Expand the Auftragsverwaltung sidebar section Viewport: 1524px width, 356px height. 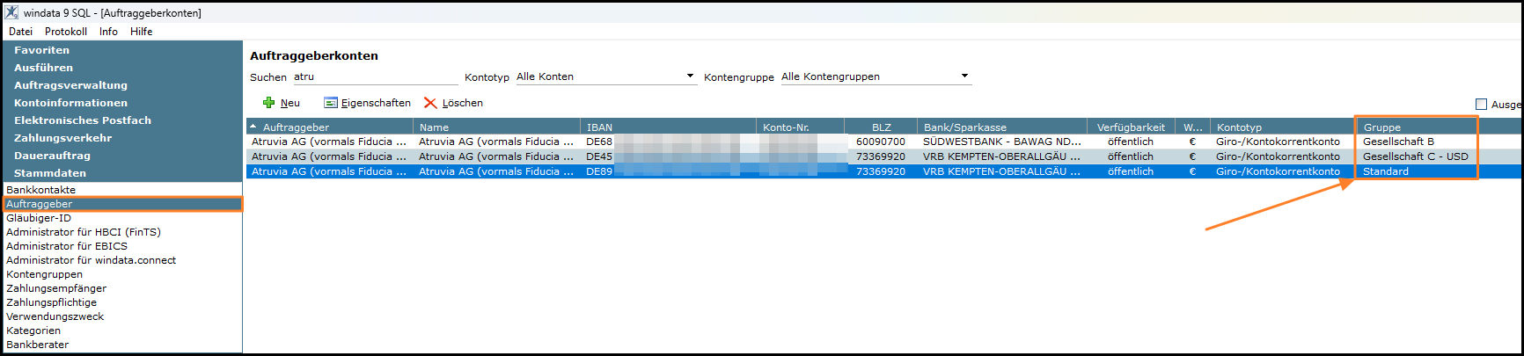pos(122,85)
